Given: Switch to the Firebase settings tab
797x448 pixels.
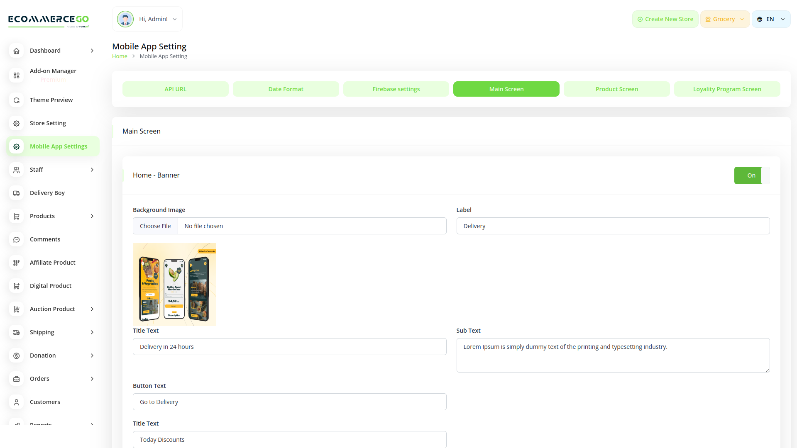Looking at the screenshot, I should coord(396,89).
